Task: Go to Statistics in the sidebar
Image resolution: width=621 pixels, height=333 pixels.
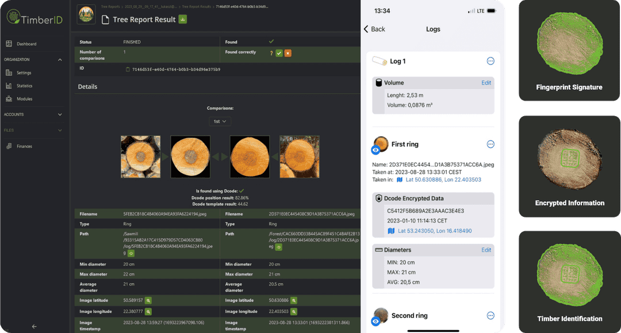Action: 25,86
